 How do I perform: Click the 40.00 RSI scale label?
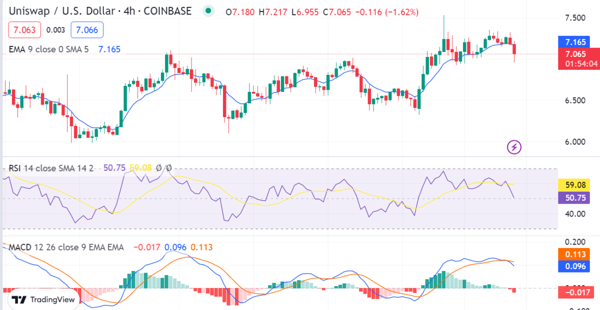[575, 214]
